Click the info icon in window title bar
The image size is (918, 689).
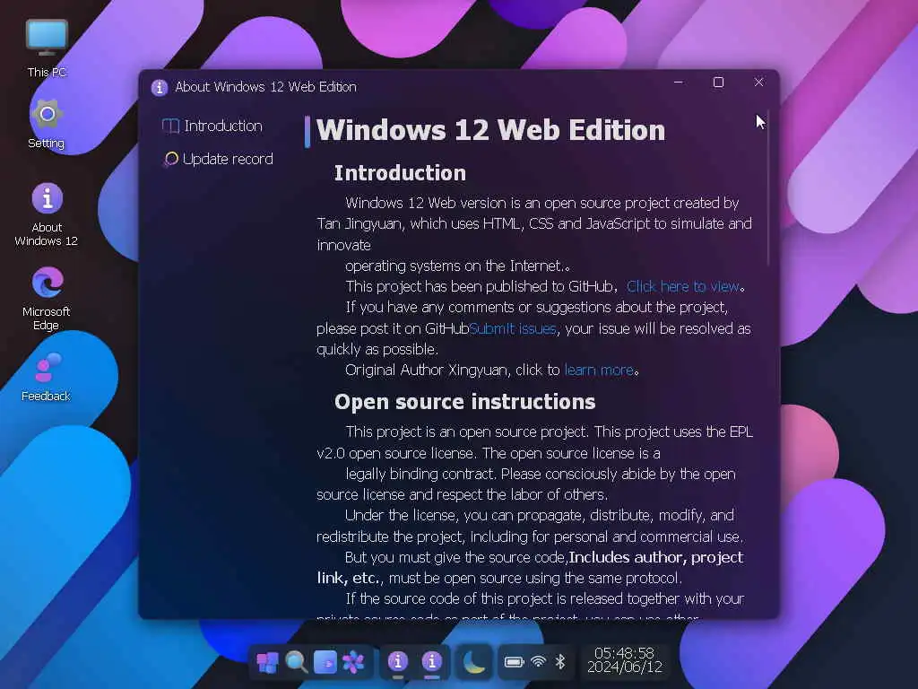click(160, 87)
